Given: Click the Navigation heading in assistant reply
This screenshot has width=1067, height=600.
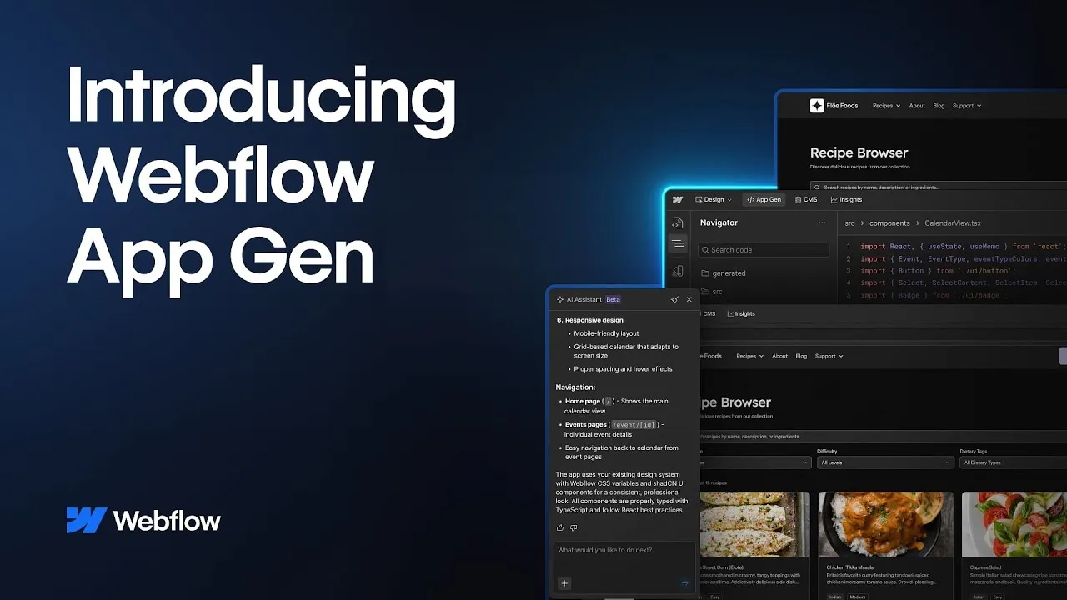Looking at the screenshot, I should (x=575, y=387).
